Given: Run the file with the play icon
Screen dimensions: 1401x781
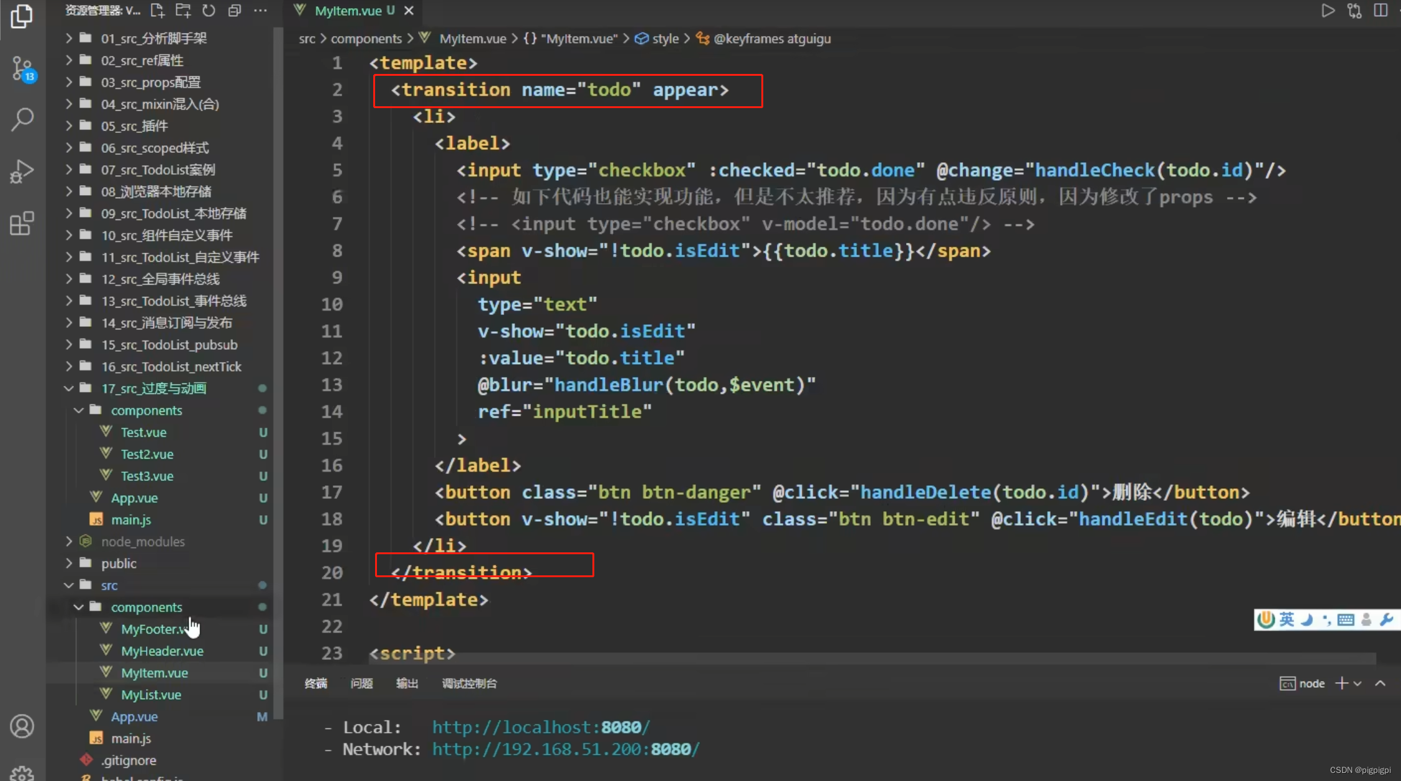Looking at the screenshot, I should coord(1328,11).
